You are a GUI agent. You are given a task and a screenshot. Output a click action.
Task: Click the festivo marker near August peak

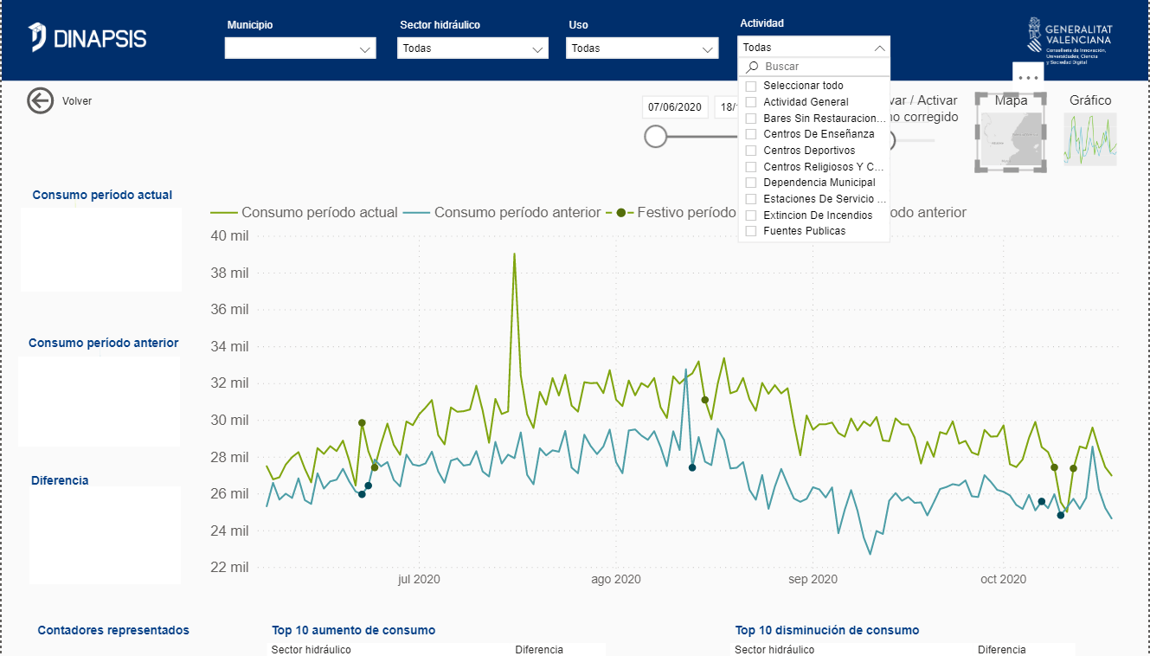(x=704, y=400)
